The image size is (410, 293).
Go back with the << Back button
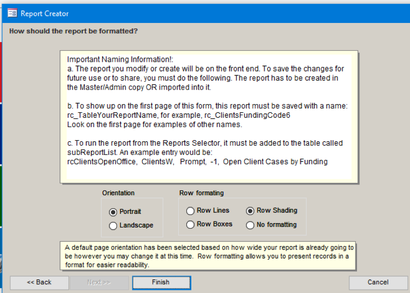coord(39,283)
